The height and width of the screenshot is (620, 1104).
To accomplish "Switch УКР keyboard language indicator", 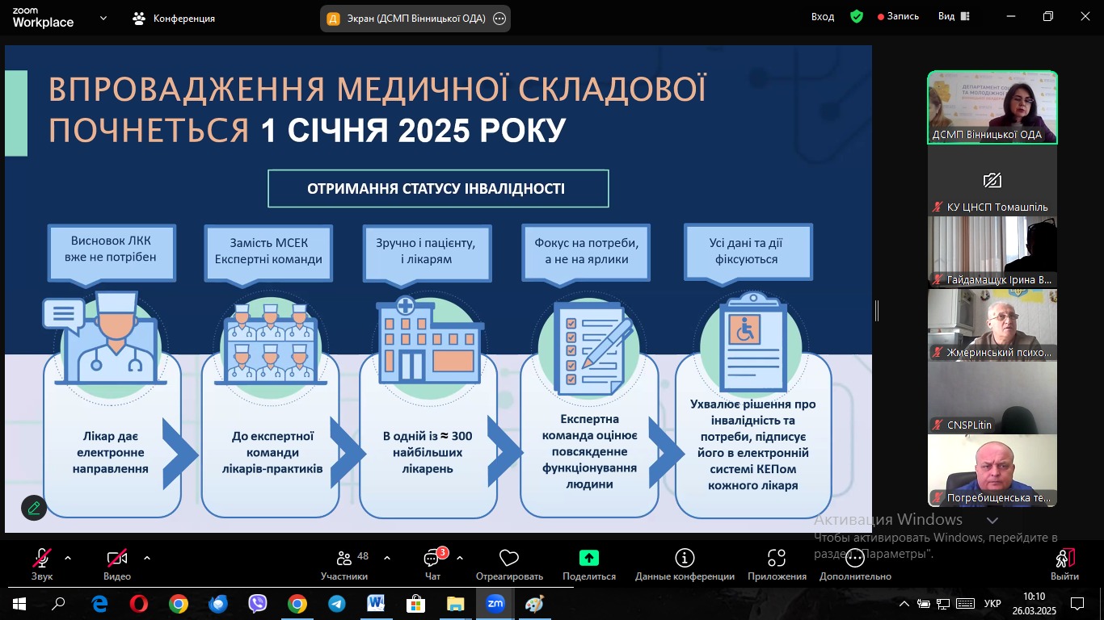I will (992, 603).
